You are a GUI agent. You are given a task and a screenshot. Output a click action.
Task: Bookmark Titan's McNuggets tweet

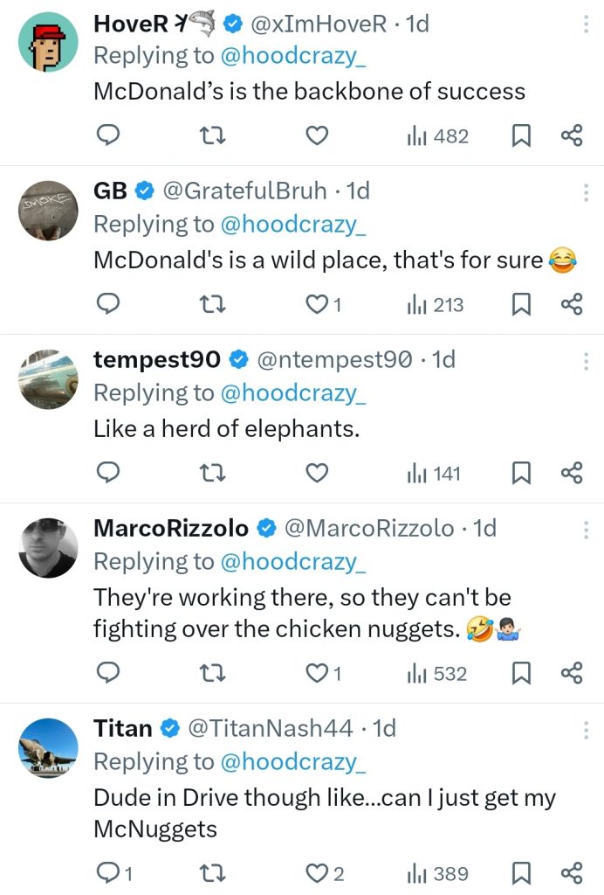click(521, 874)
